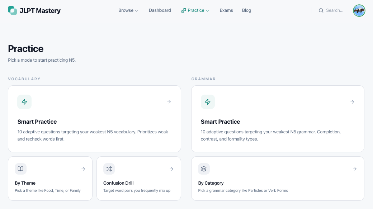
Task: Click the shuffle icon on Confusion Drill card
Action: (x=109, y=169)
